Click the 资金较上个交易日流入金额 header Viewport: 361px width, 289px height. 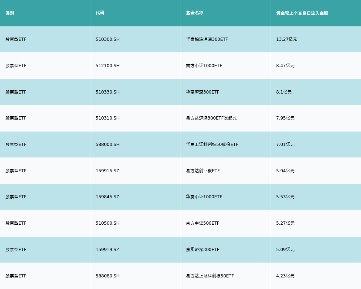[302, 13]
